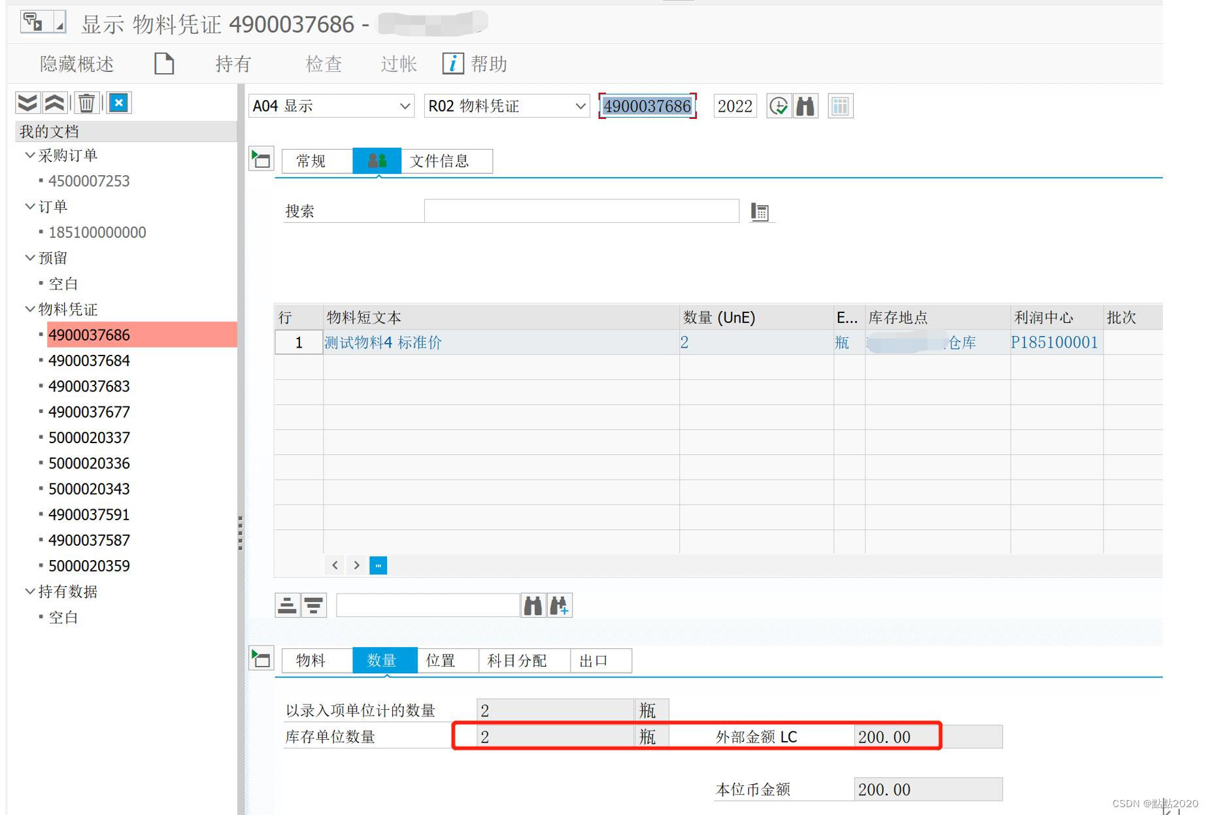Image resolution: width=1208 pixels, height=815 pixels.
Task: Collapse the 采购订单 tree node
Action: click(x=29, y=156)
